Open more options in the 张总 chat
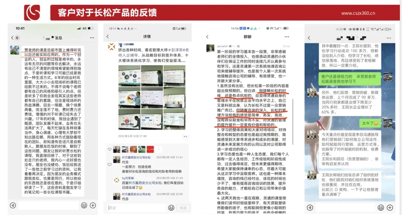The width and height of the screenshot is (402, 215). [92, 38]
